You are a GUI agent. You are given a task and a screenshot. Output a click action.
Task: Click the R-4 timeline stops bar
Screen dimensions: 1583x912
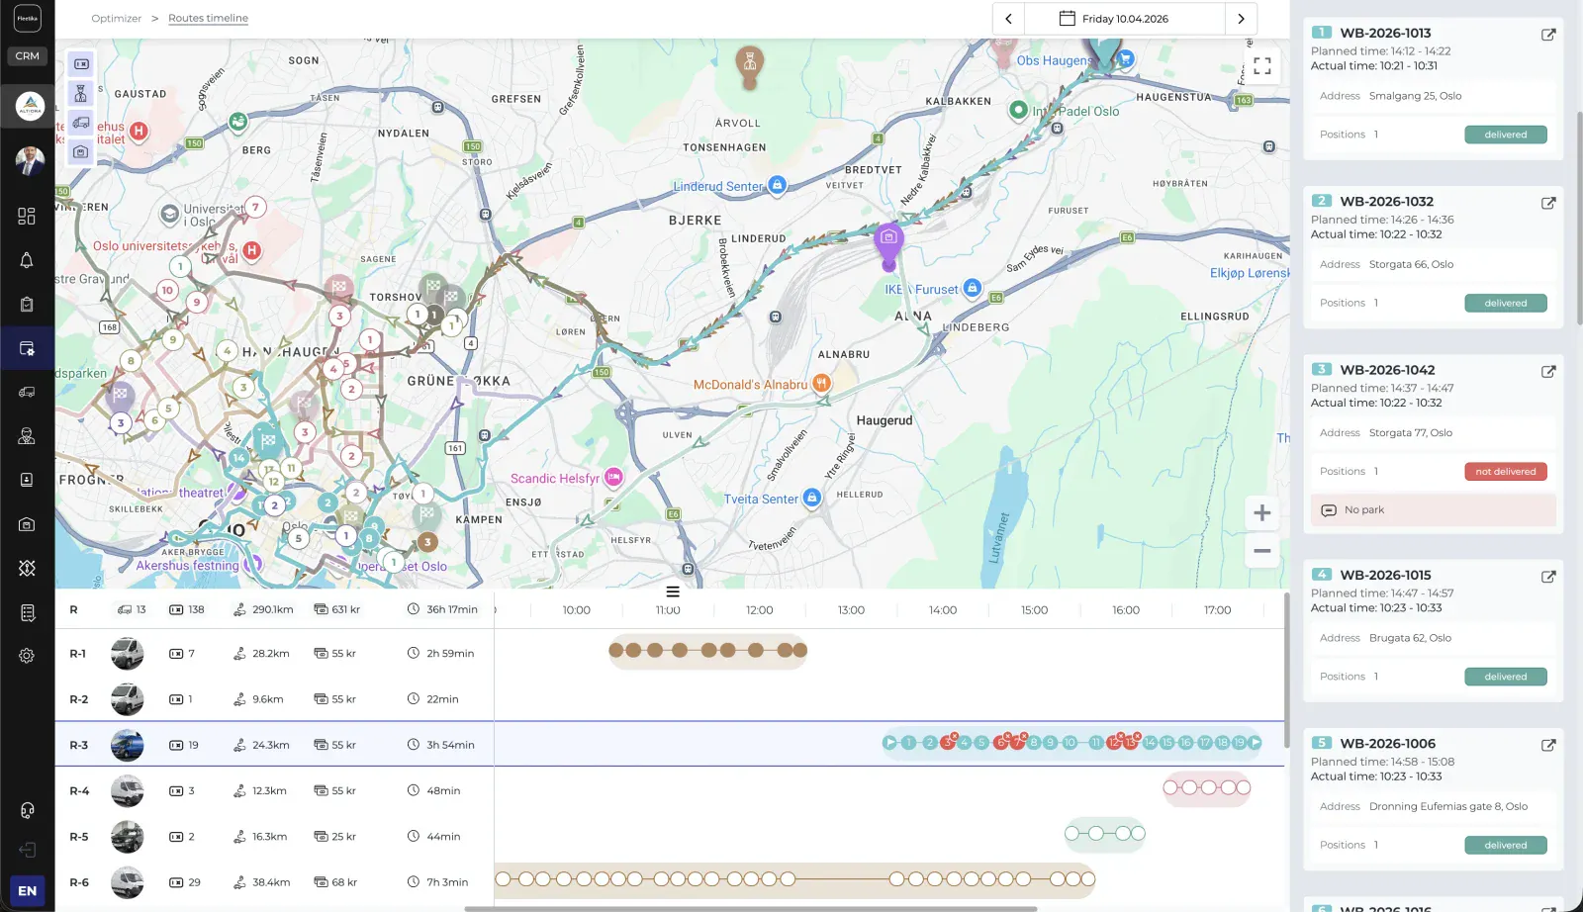(1207, 788)
